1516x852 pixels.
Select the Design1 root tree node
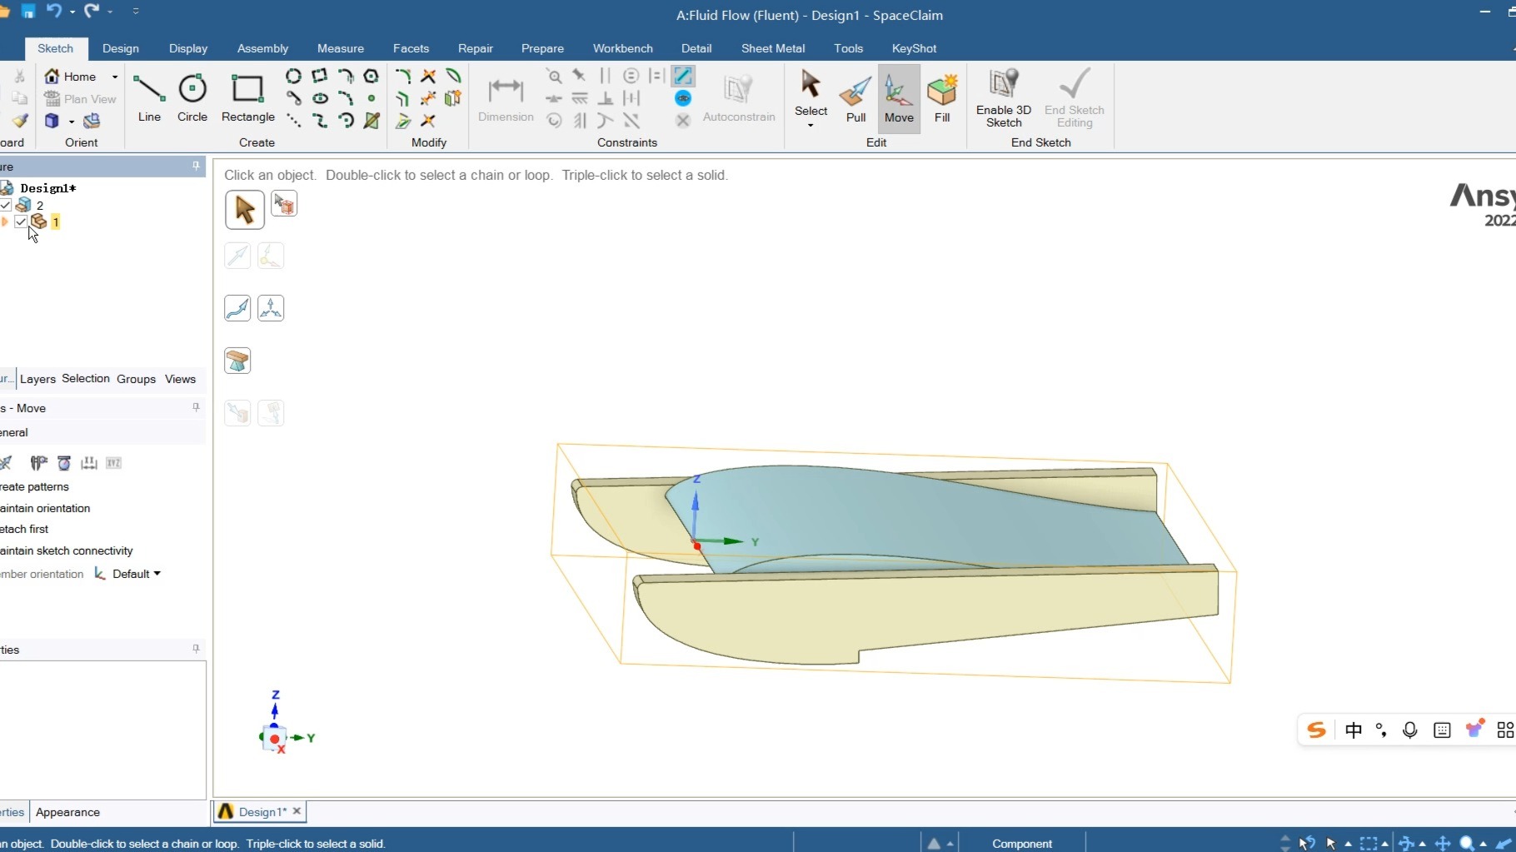(x=47, y=188)
